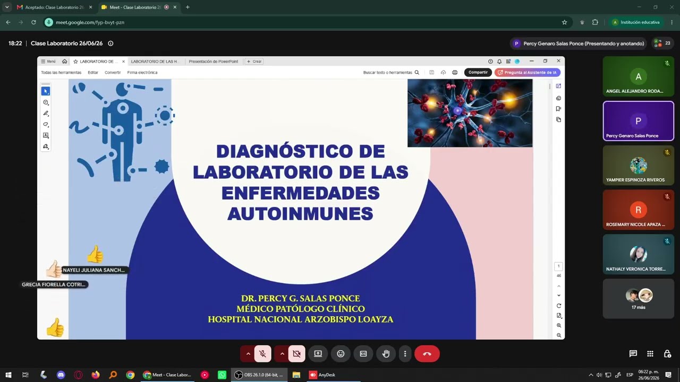Open more options three-dot menu in Meet

click(405, 354)
